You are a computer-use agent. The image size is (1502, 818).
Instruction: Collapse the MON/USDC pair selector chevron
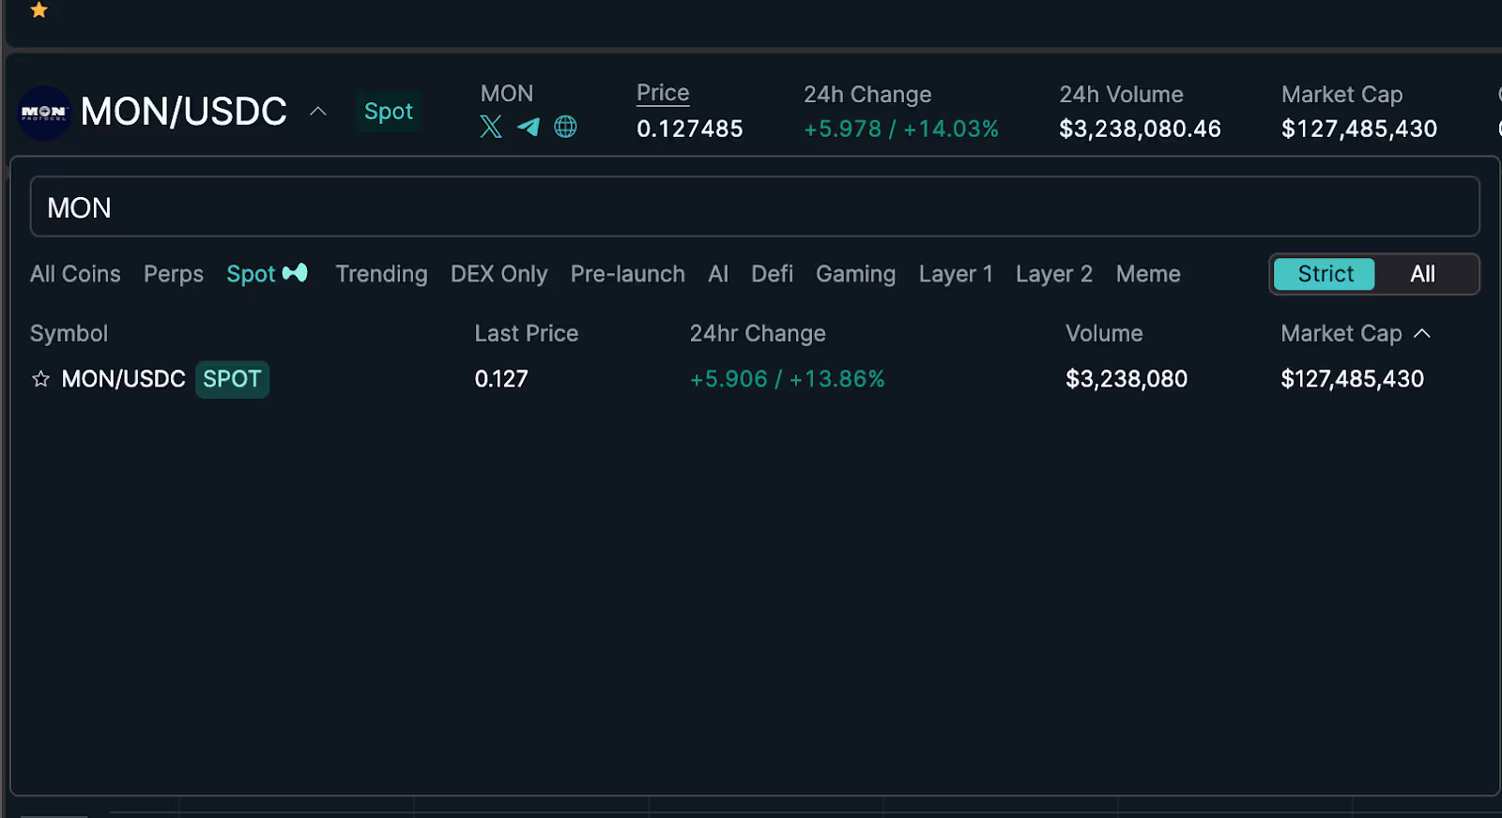coord(318,112)
